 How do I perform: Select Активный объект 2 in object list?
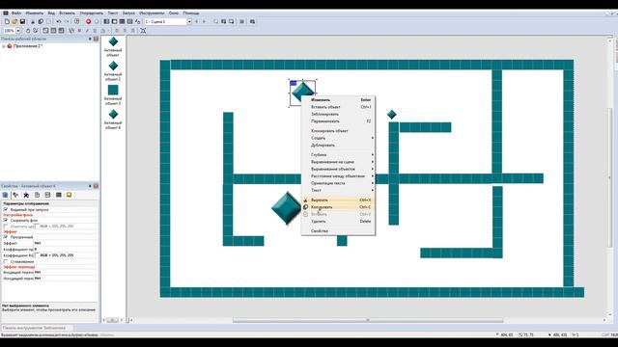coord(113,71)
